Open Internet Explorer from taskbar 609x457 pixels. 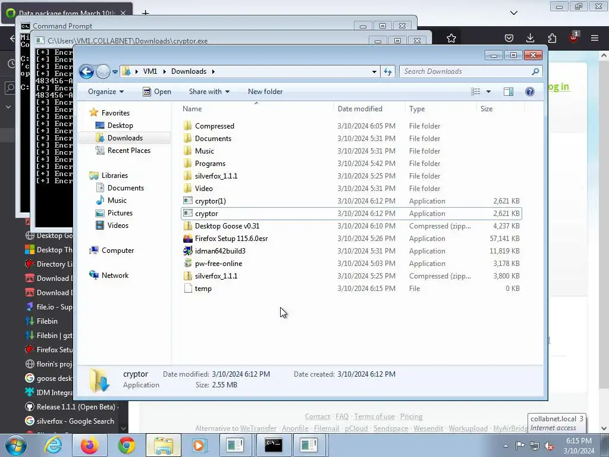coord(53,445)
